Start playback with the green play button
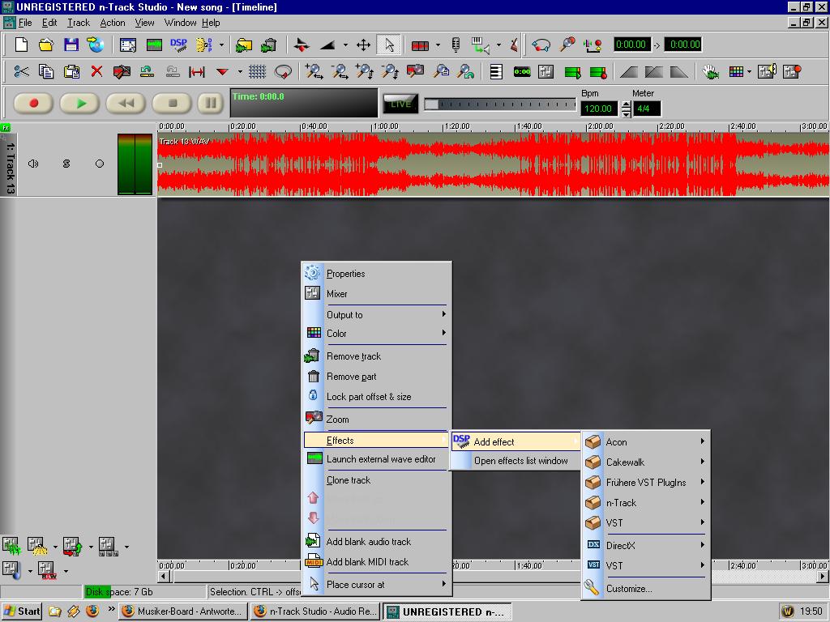The width and height of the screenshot is (830, 622). (x=80, y=103)
